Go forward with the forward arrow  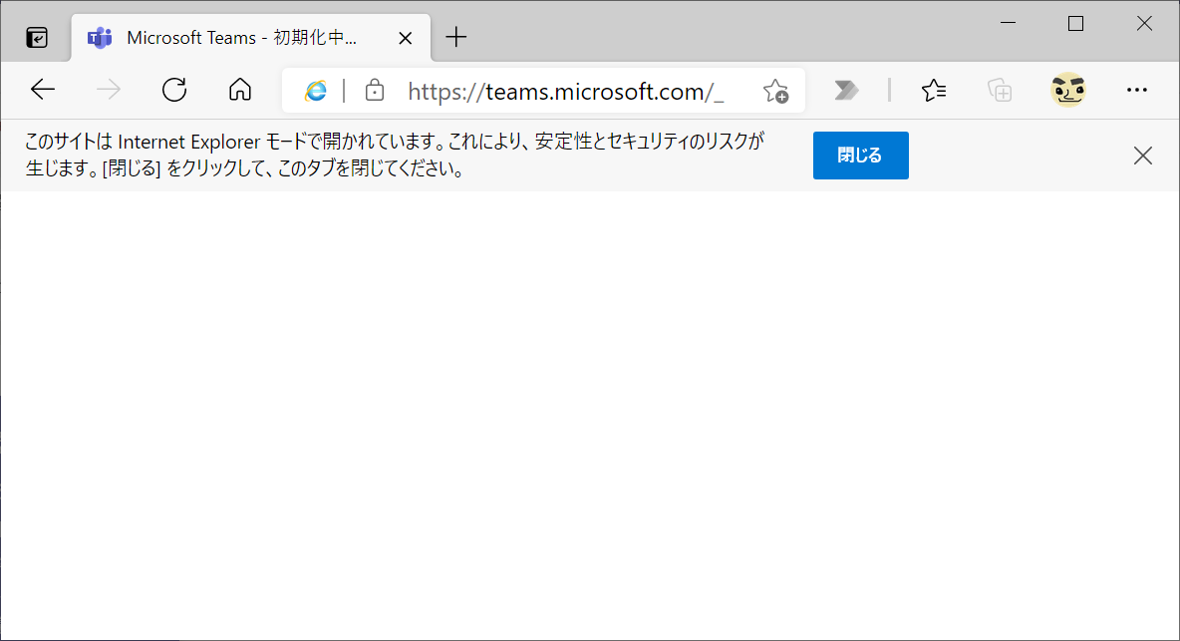[109, 91]
